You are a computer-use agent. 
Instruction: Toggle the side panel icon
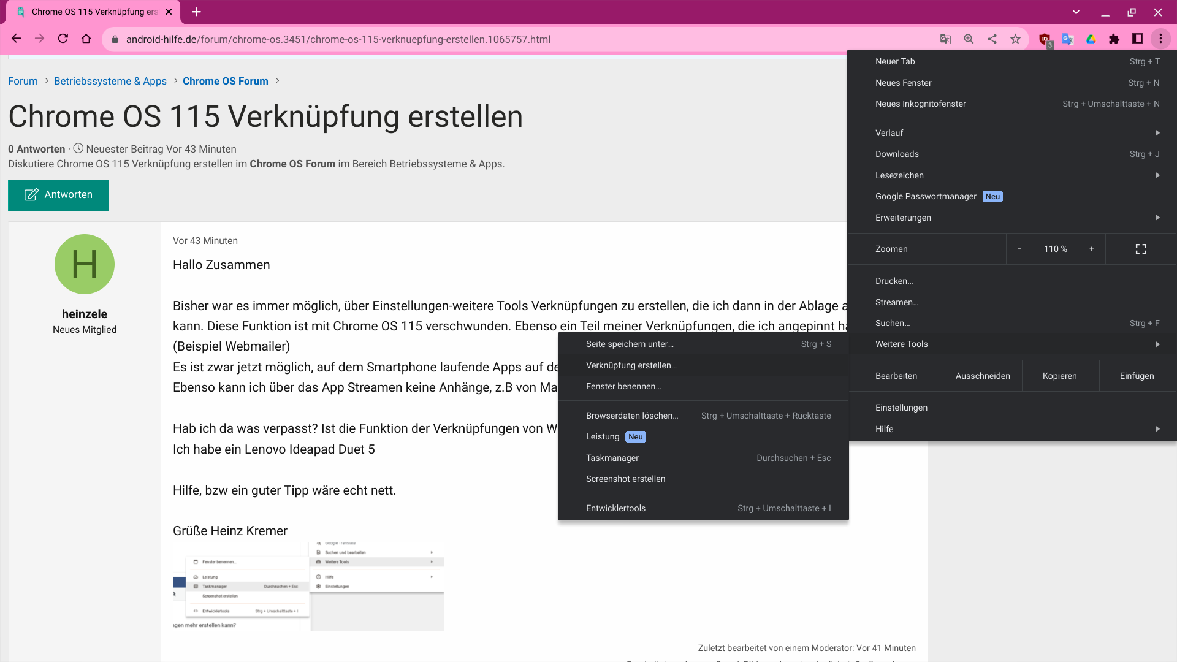pyautogui.click(x=1137, y=39)
